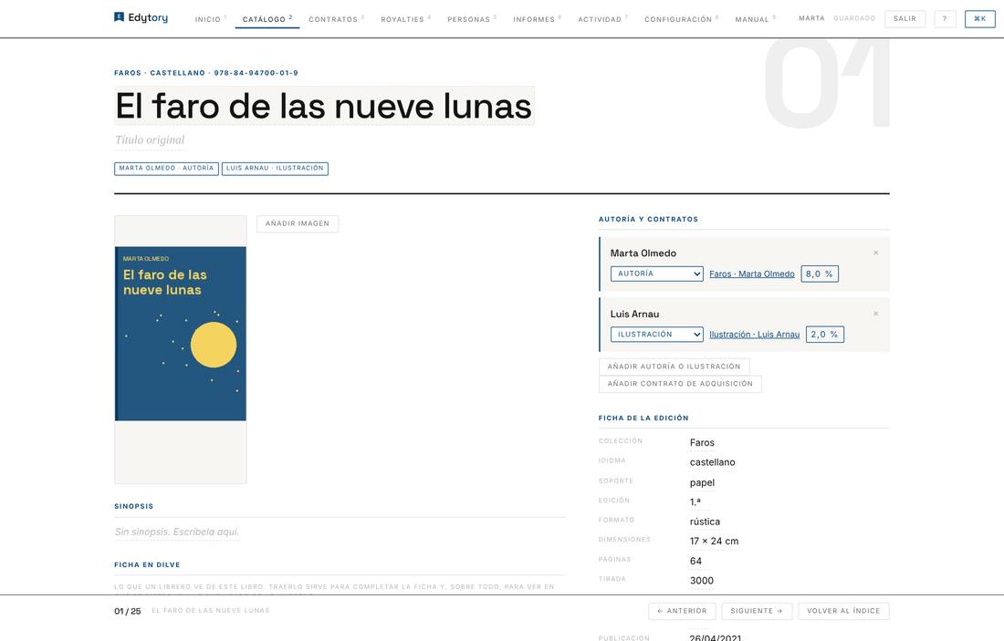Open the Ilustración · Luis Arnau contract link

[x=754, y=335]
